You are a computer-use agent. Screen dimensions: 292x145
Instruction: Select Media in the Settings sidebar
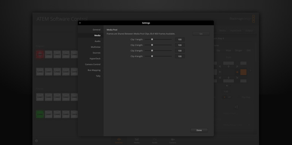click(x=97, y=35)
